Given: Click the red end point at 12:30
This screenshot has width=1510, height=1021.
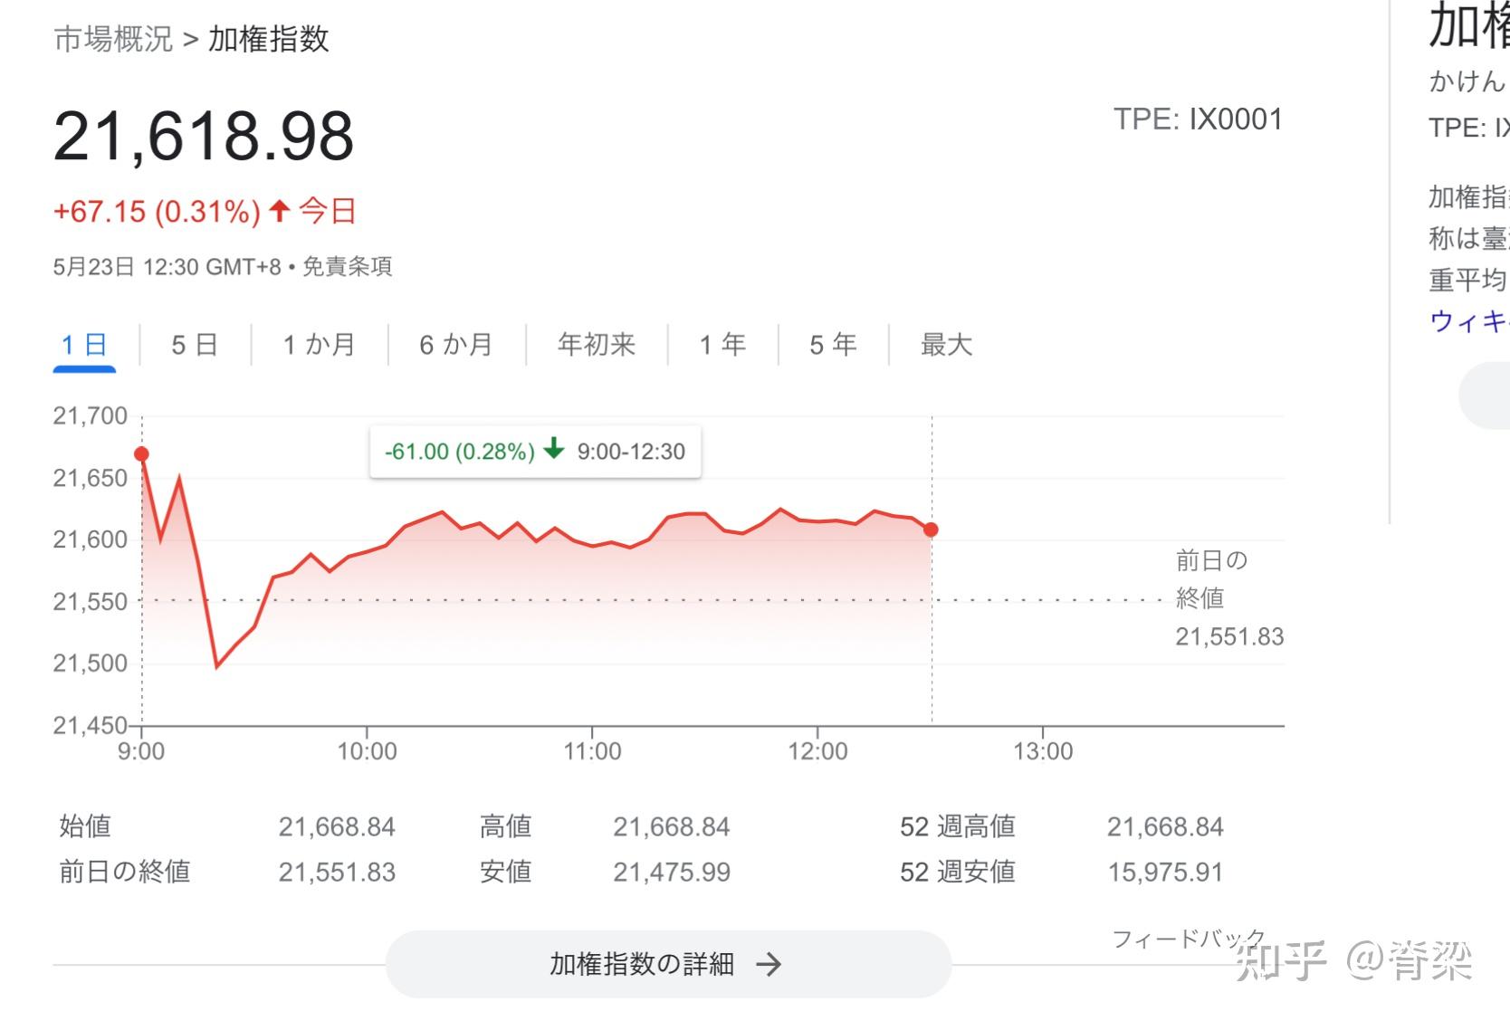Looking at the screenshot, I should (931, 530).
